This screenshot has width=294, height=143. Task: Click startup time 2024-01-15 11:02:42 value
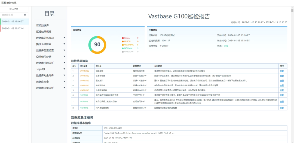coord(118,138)
